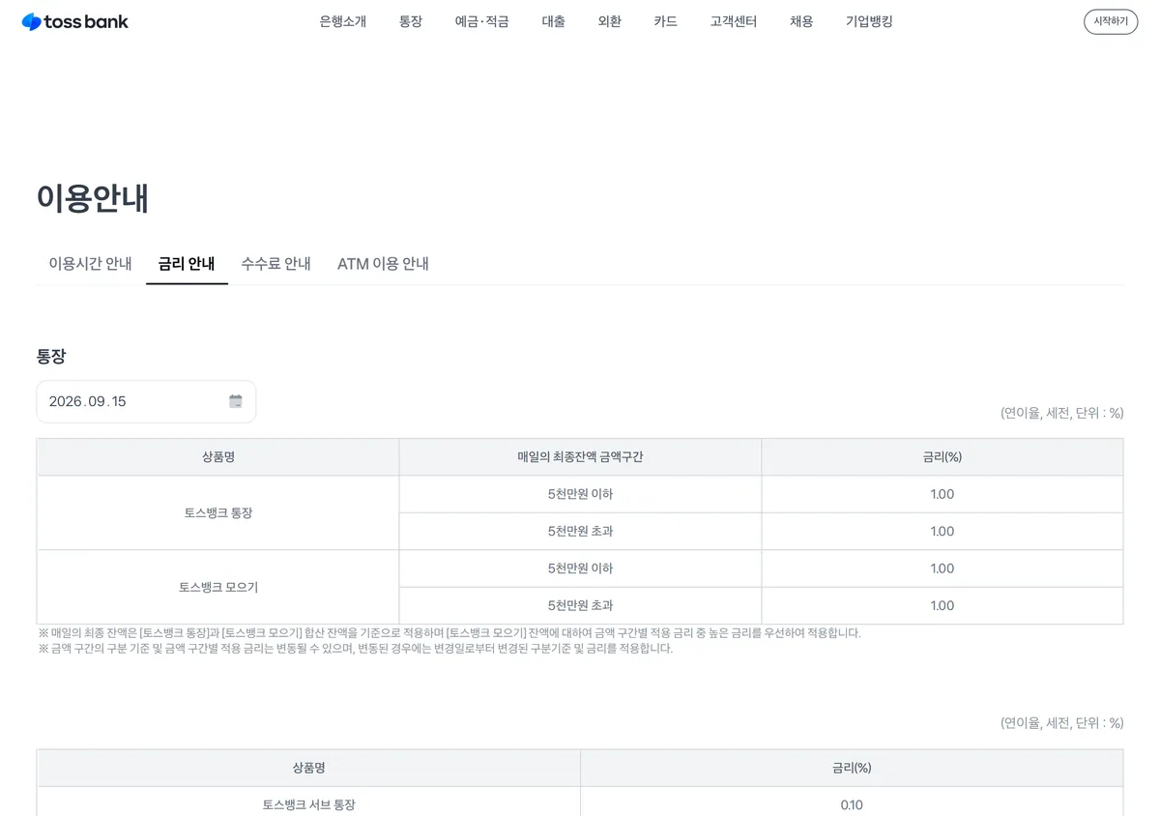This screenshot has width=1160, height=816.
Task: Click the 2026.09.15 date input field
Action: pos(146,401)
